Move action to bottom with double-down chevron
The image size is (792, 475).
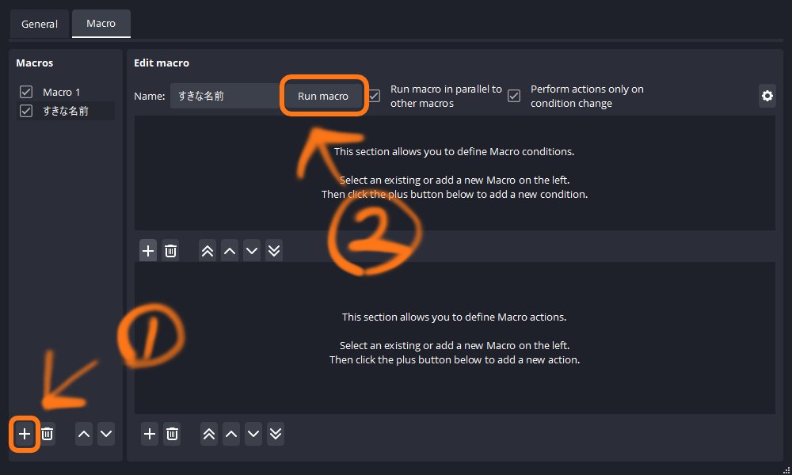pos(273,434)
